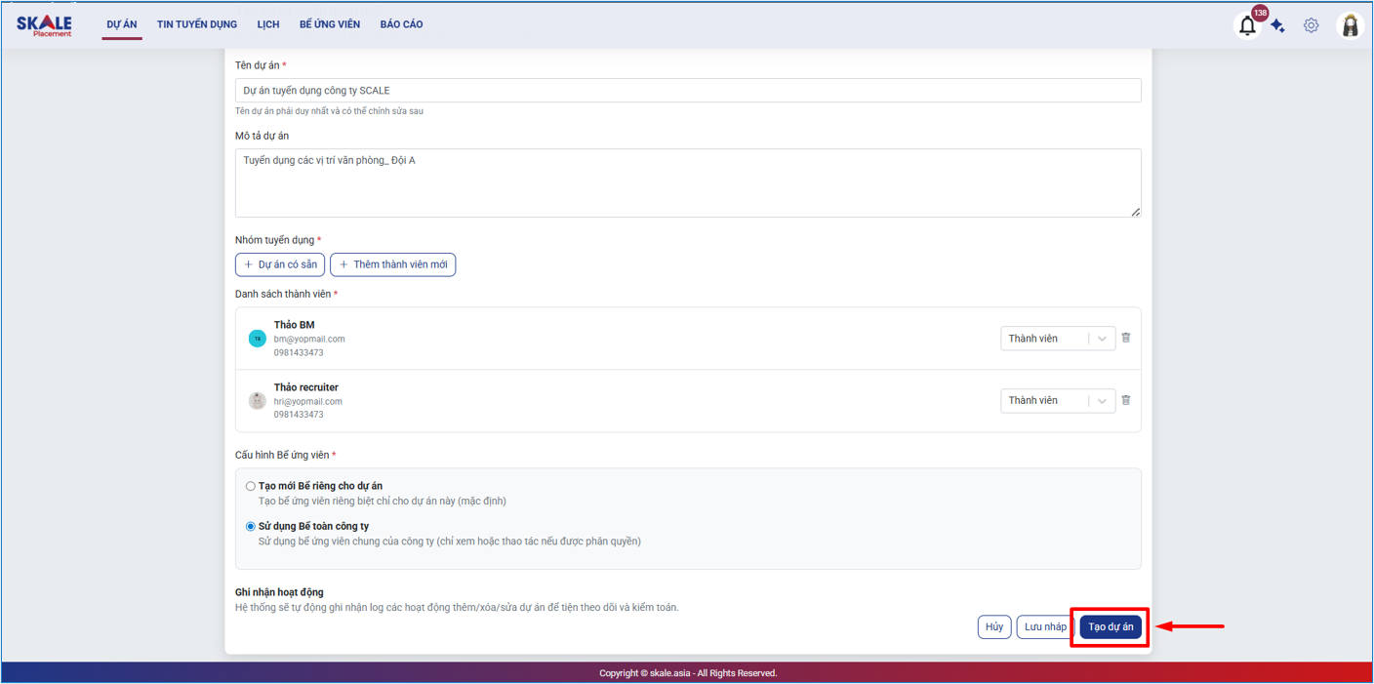This screenshot has width=1374, height=684.
Task: Open the notifications bell icon
Action: coord(1247,26)
